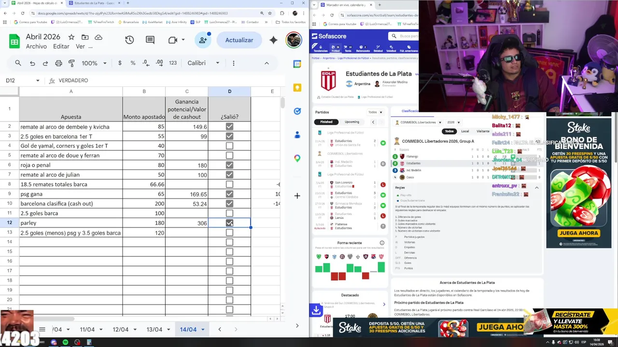Uncheck ¿Salió? for 2.5 goles en barcelona
Screen dimensions: 618x347
click(229, 136)
